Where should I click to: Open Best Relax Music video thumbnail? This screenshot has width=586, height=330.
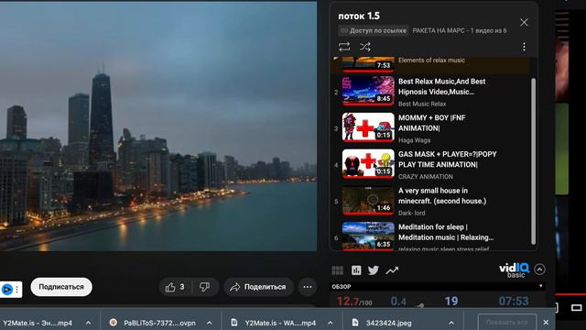pyautogui.click(x=368, y=92)
